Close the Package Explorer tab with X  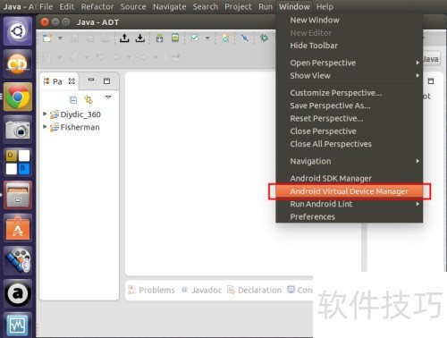click(x=72, y=81)
